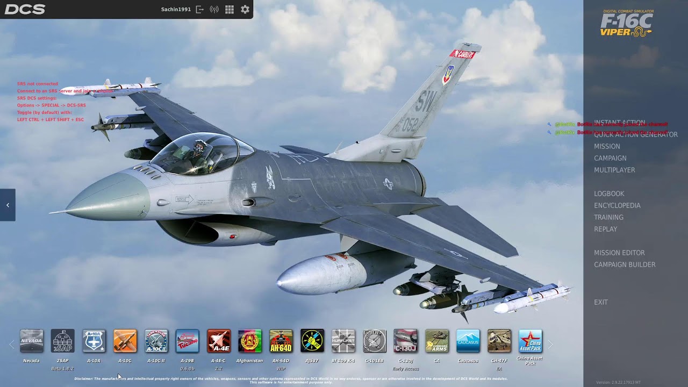Open the module manager grid icon
Viewport: 688px width, 387px height.
pos(230,9)
